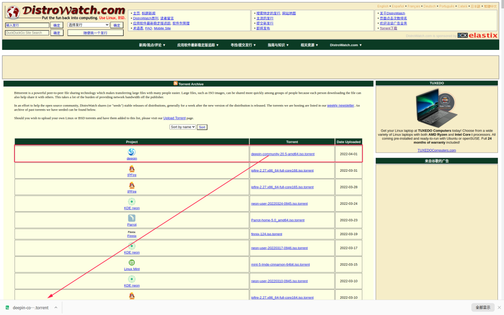Open the Finnix project name link
The image size is (504, 315).
pos(132,236)
